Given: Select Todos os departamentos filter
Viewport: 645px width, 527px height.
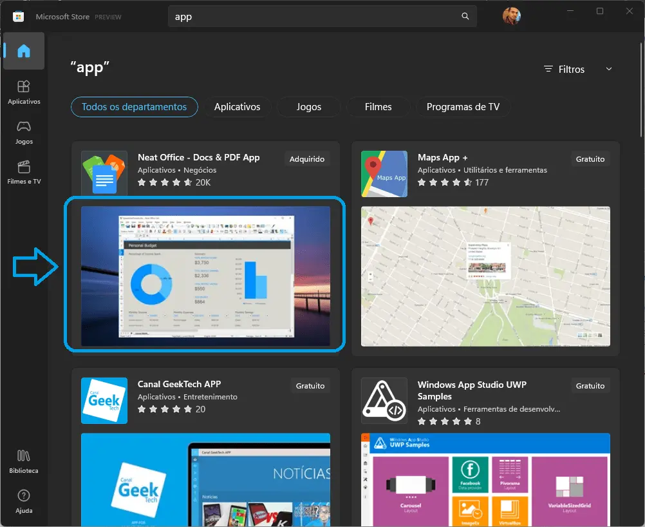Looking at the screenshot, I should pyautogui.click(x=135, y=107).
